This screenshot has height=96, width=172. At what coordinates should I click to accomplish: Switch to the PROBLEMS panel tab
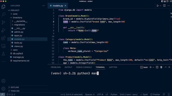coord(56,67)
